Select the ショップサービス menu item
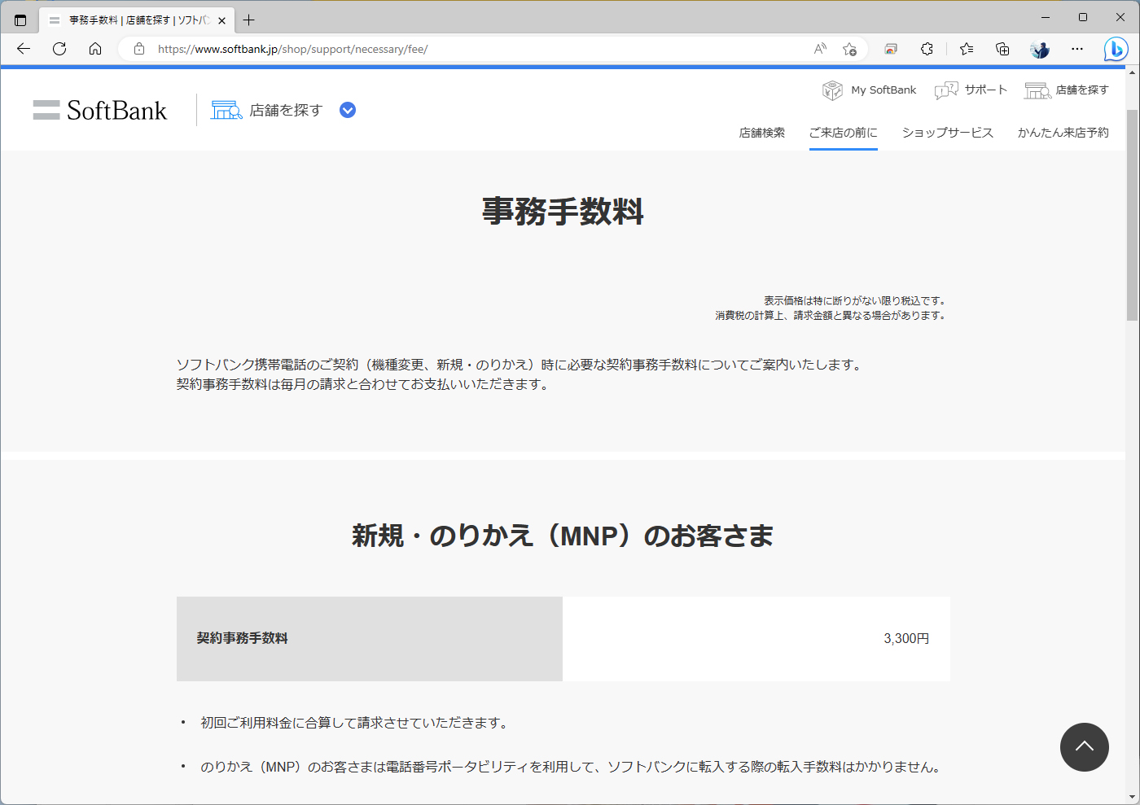Image resolution: width=1140 pixels, height=805 pixels. click(x=948, y=133)
